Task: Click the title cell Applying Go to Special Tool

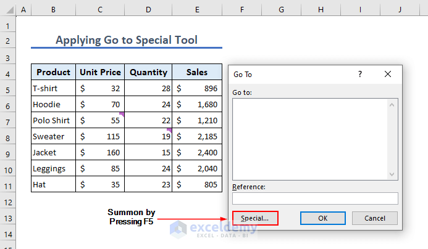Action: click(127, 40)
